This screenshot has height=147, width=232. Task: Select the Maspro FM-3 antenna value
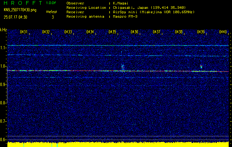tap(125, 17)
